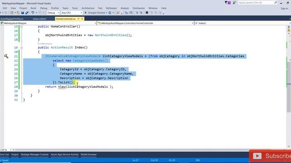Viewport: 291px width, 163px height.
Task: Open the document tab list dropdown arrow
Action: click(290, 19)
